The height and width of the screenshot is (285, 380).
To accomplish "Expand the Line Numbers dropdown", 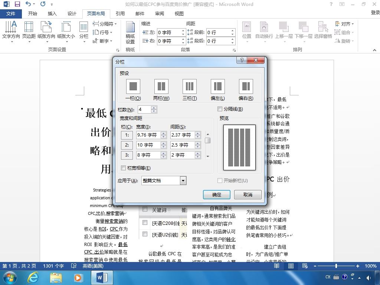I will [102, 32].
